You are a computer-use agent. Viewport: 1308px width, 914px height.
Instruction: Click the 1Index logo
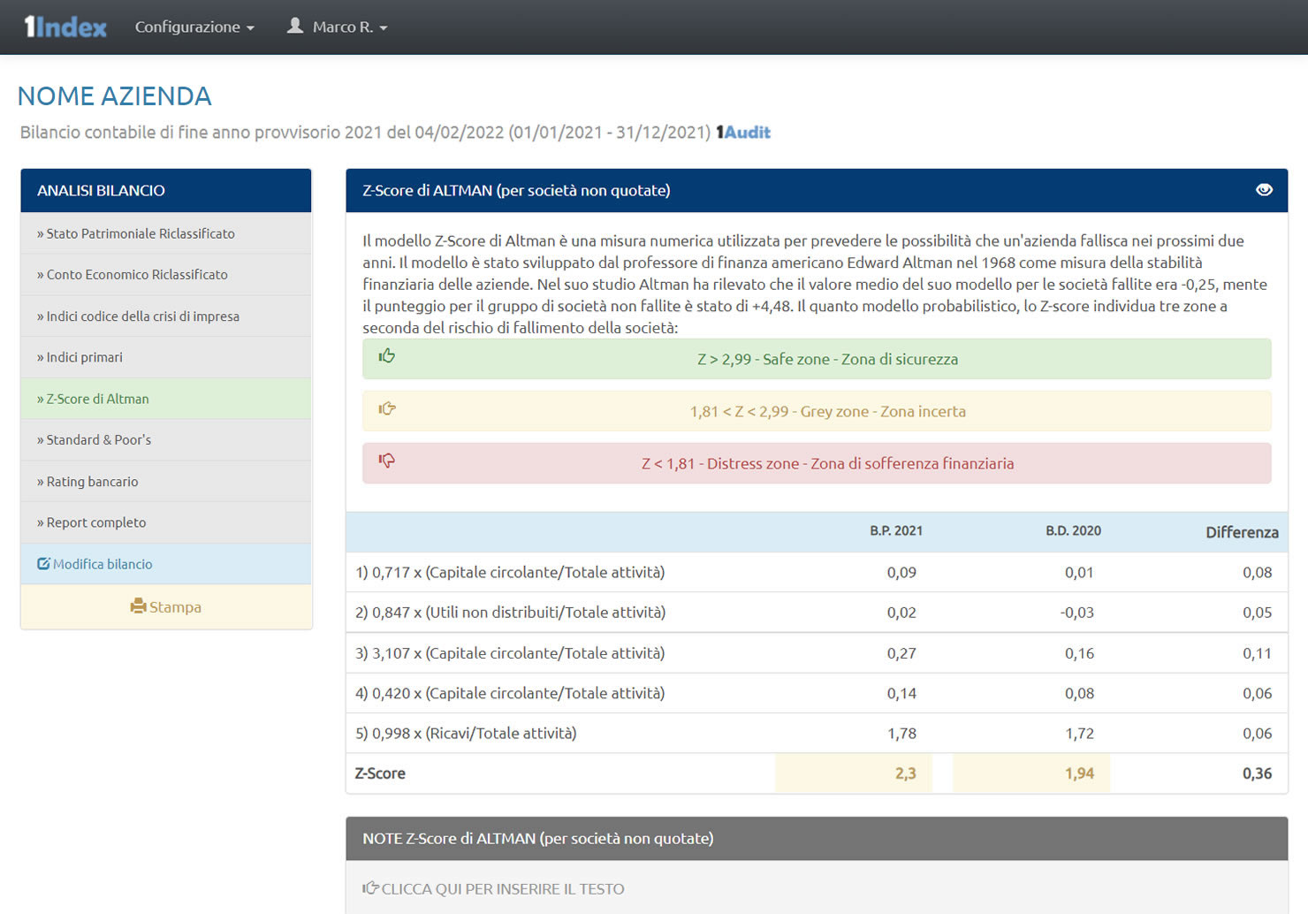pyautogui.click(x=65, y=27)
